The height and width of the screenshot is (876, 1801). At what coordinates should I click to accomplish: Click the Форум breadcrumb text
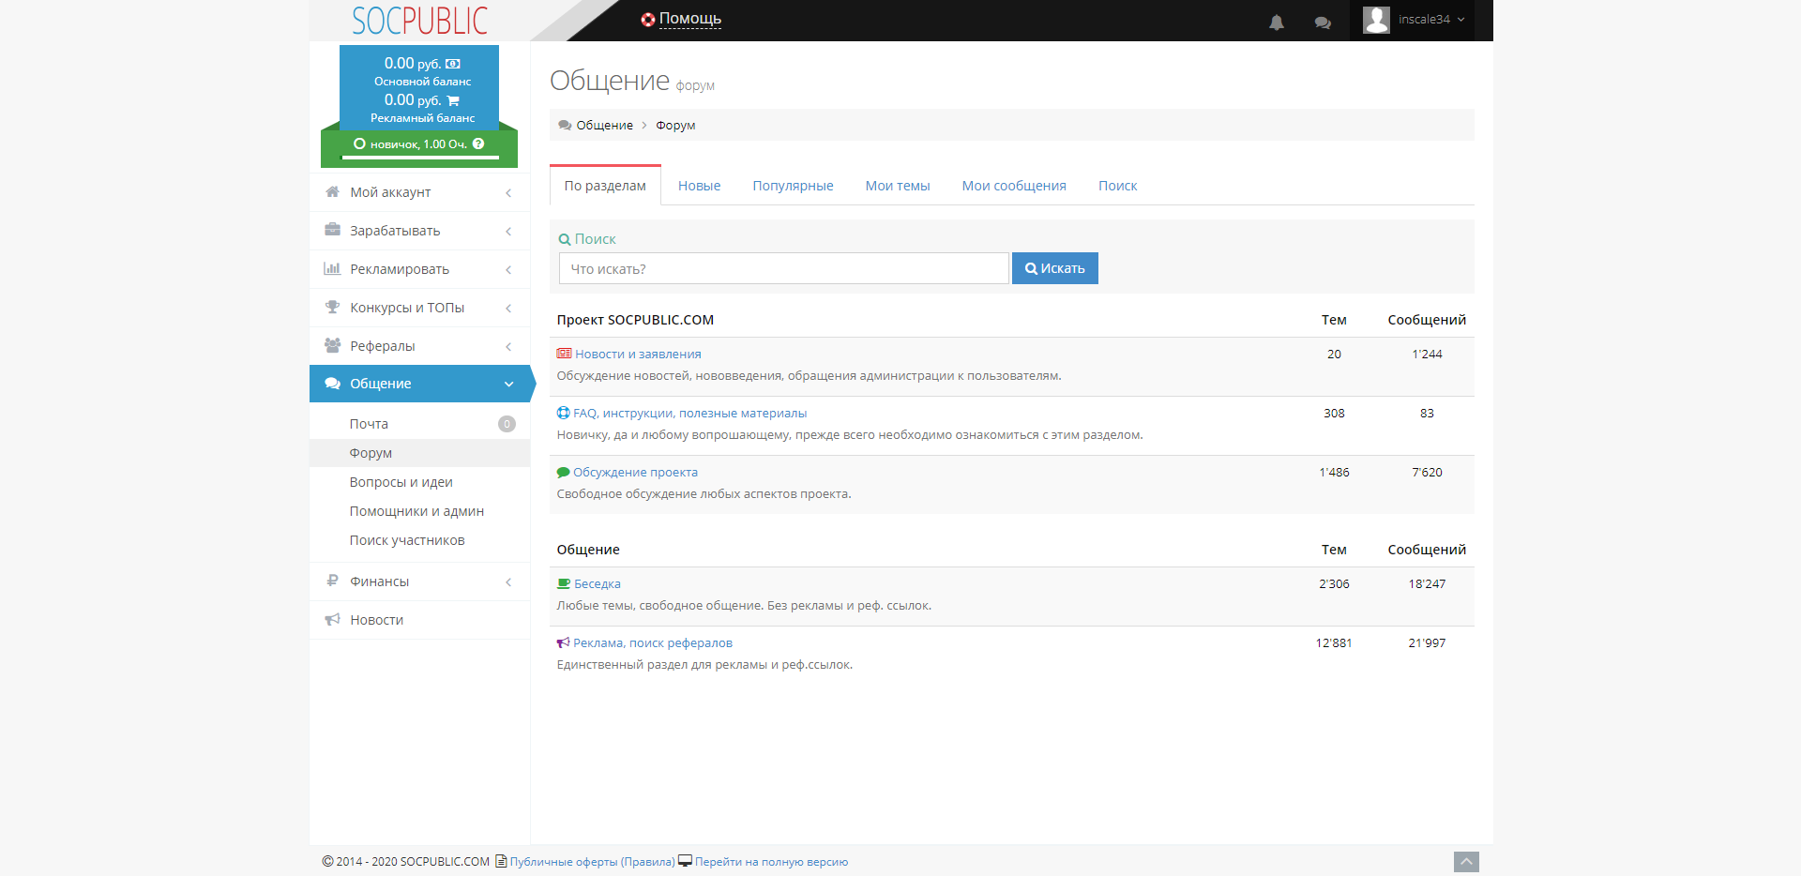click(675, 125)
